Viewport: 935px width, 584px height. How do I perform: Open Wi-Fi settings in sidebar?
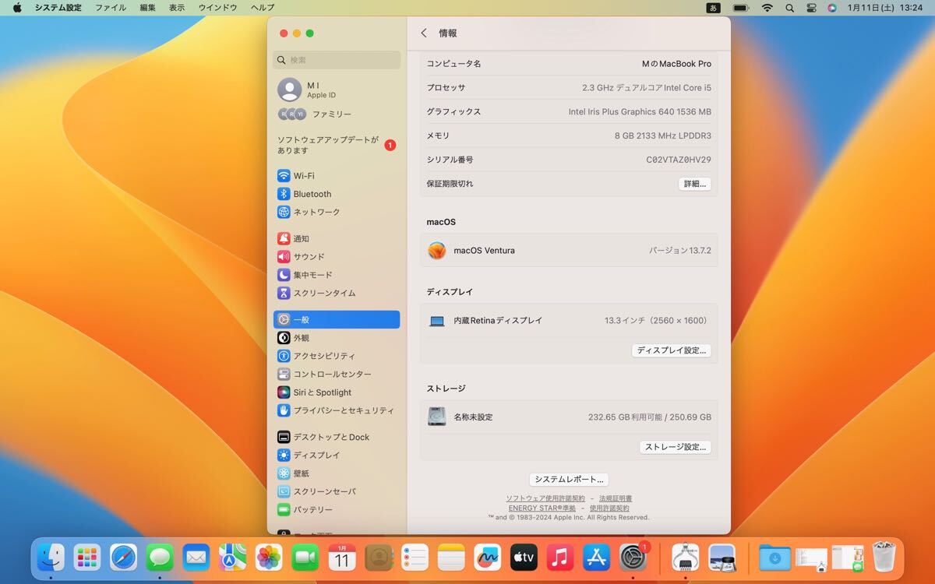pos(337,176)
